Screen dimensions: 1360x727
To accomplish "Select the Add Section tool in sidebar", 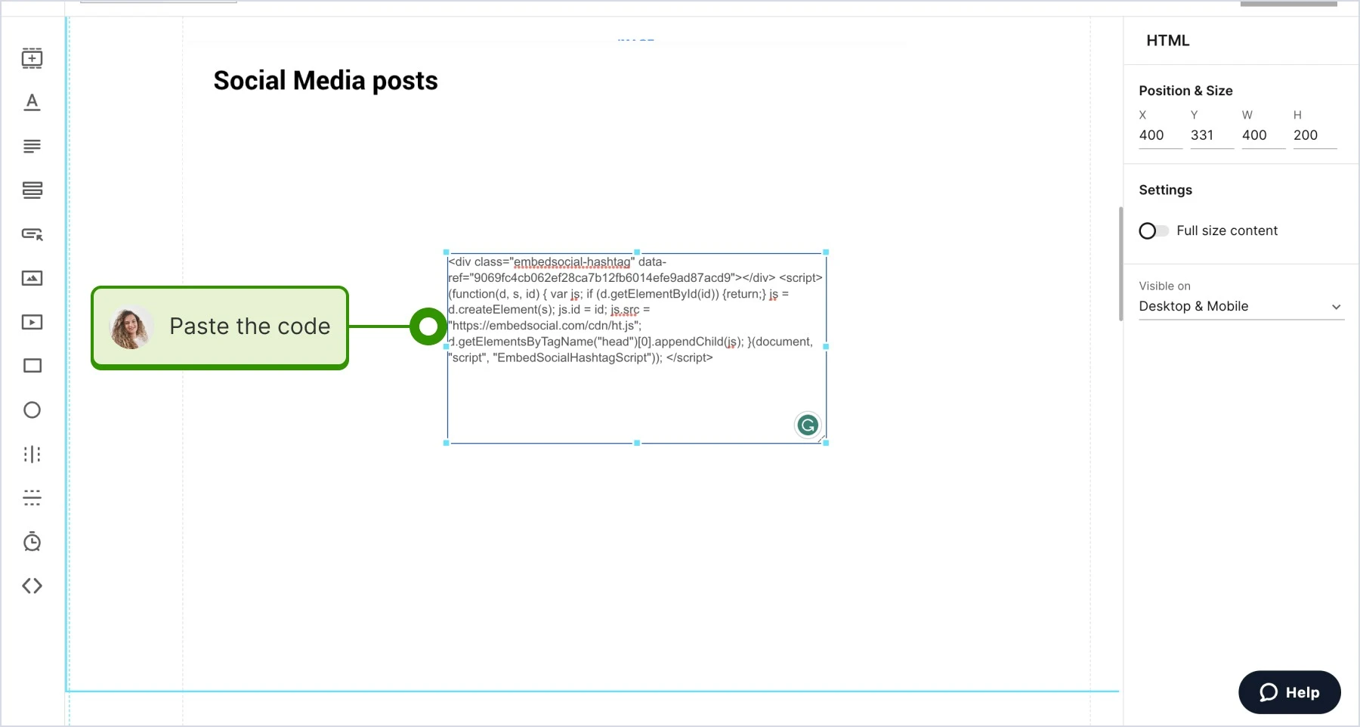I will (x=32, y=58).
